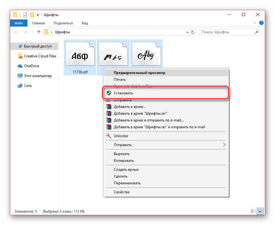Refresh the Шрифты folder view

(193, 32)
